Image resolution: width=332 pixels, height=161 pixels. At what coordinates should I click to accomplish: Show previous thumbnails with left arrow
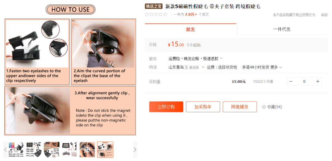tap(6, 150)
